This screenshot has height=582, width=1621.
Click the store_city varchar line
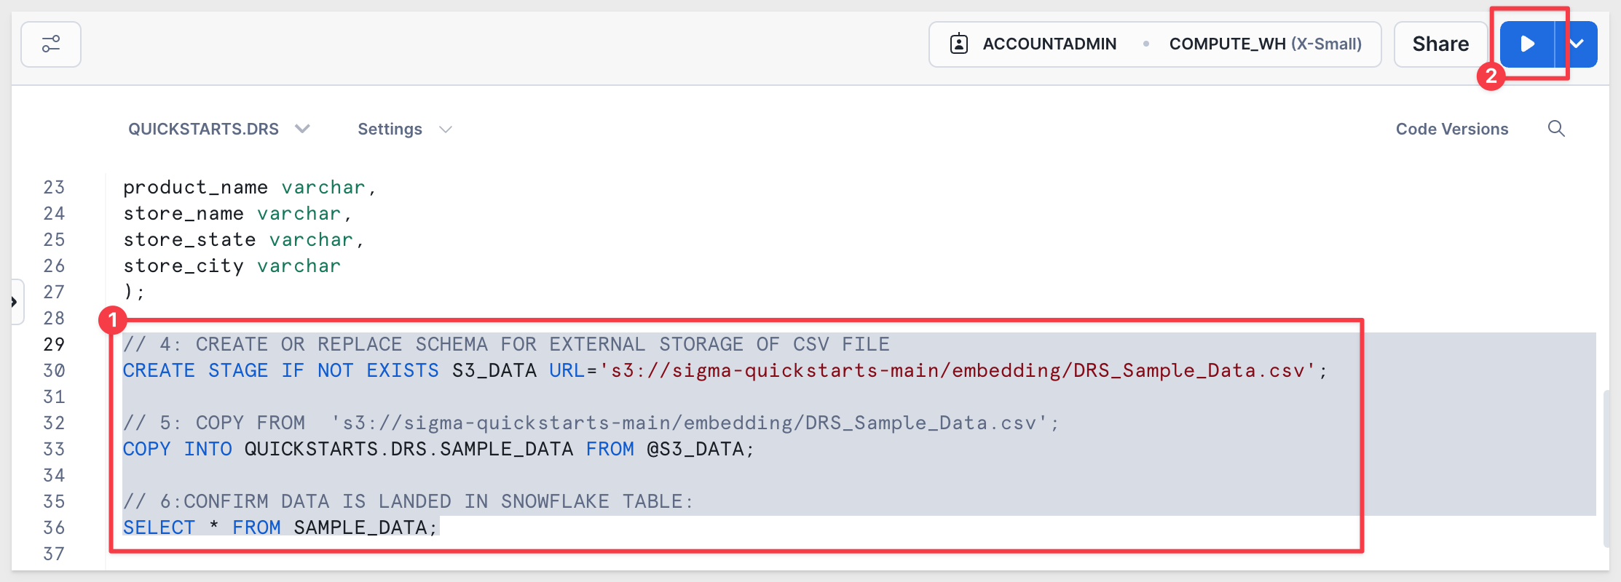pyautogui.click(x=232, y=266)
